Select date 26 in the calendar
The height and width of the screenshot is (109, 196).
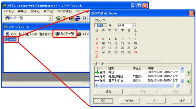pos(116,52)
